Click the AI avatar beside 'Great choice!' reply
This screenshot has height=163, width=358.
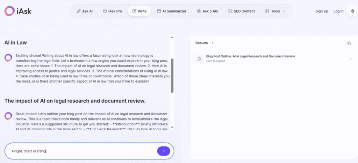click(x=8, y=116)
